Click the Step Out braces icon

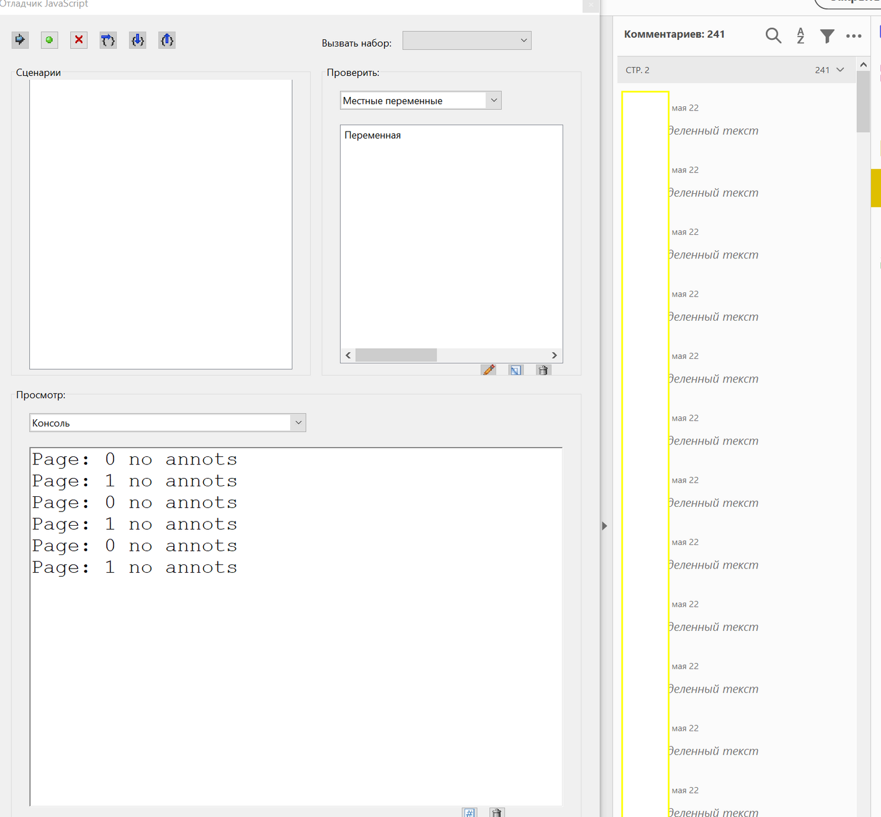coord(167,40)
